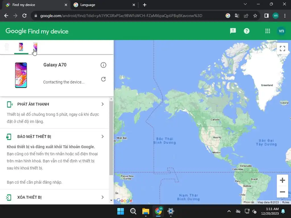Switch to the Language browser tab
The image size is (291, 218).
pos(104,5)
